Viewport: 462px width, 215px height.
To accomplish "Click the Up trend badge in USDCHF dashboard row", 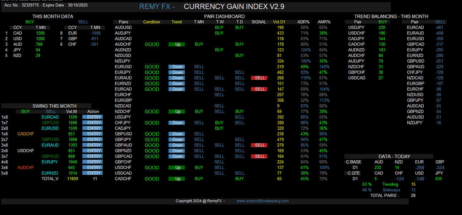I will pyautogui.click(x=177, y=167).
